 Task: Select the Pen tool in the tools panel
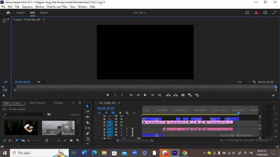click(88, 133)
